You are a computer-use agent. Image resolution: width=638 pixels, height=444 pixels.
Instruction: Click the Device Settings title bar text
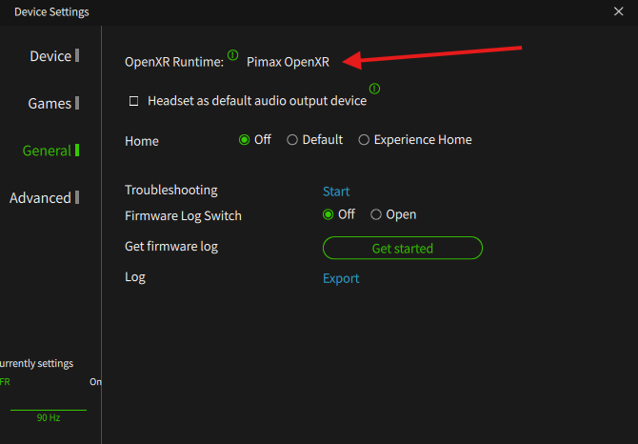coord(51,11)
